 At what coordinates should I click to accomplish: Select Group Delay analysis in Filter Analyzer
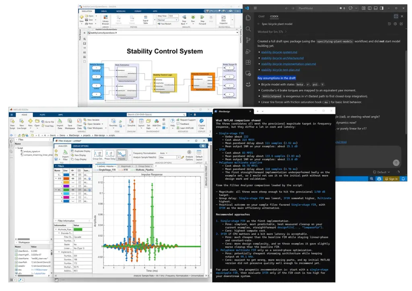click(98, 155)
